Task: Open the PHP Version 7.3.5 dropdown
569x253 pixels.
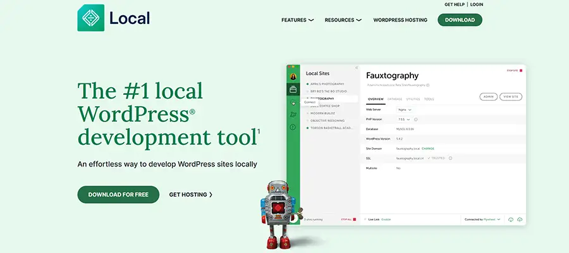Action: pos(404,120)
